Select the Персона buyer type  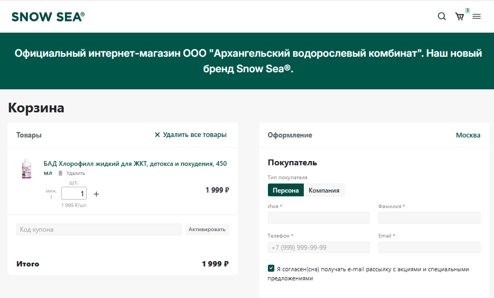coord(286,190)
